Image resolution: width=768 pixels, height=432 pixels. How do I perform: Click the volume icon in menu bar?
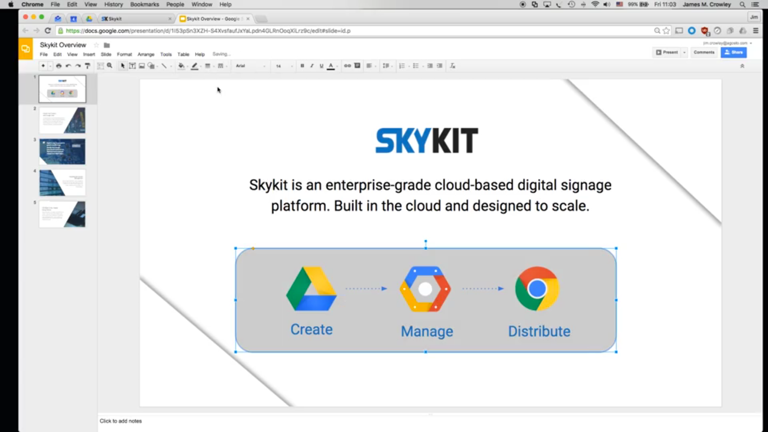(607, 4)
